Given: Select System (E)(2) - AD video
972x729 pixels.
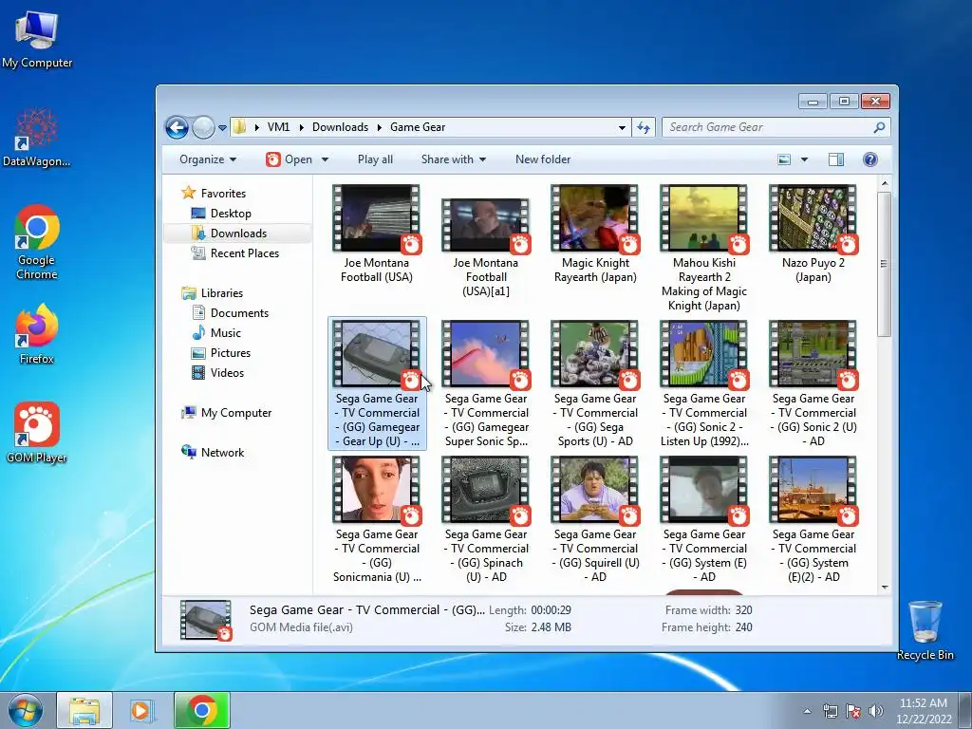Looking at the screenshot, I should 813,519.
